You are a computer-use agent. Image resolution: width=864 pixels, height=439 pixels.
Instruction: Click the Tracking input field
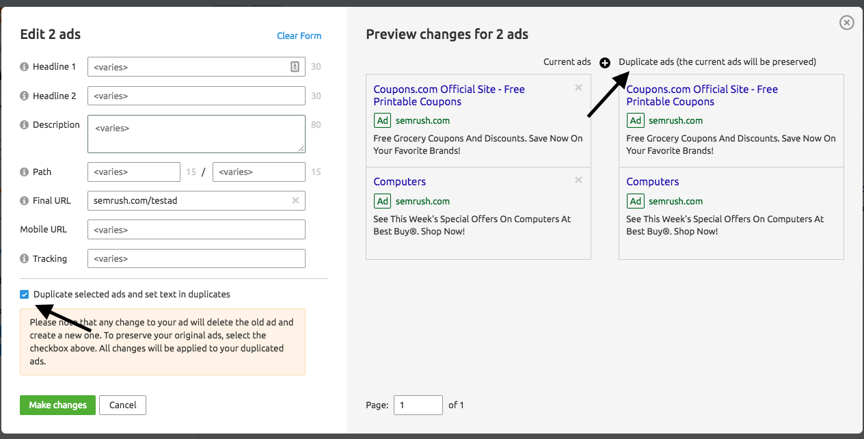196,258
